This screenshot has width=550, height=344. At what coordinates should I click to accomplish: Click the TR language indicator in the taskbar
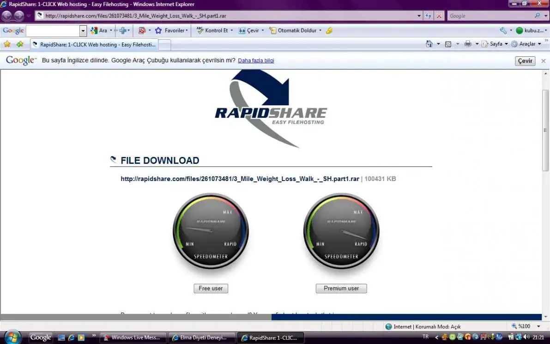coord(425,337)
